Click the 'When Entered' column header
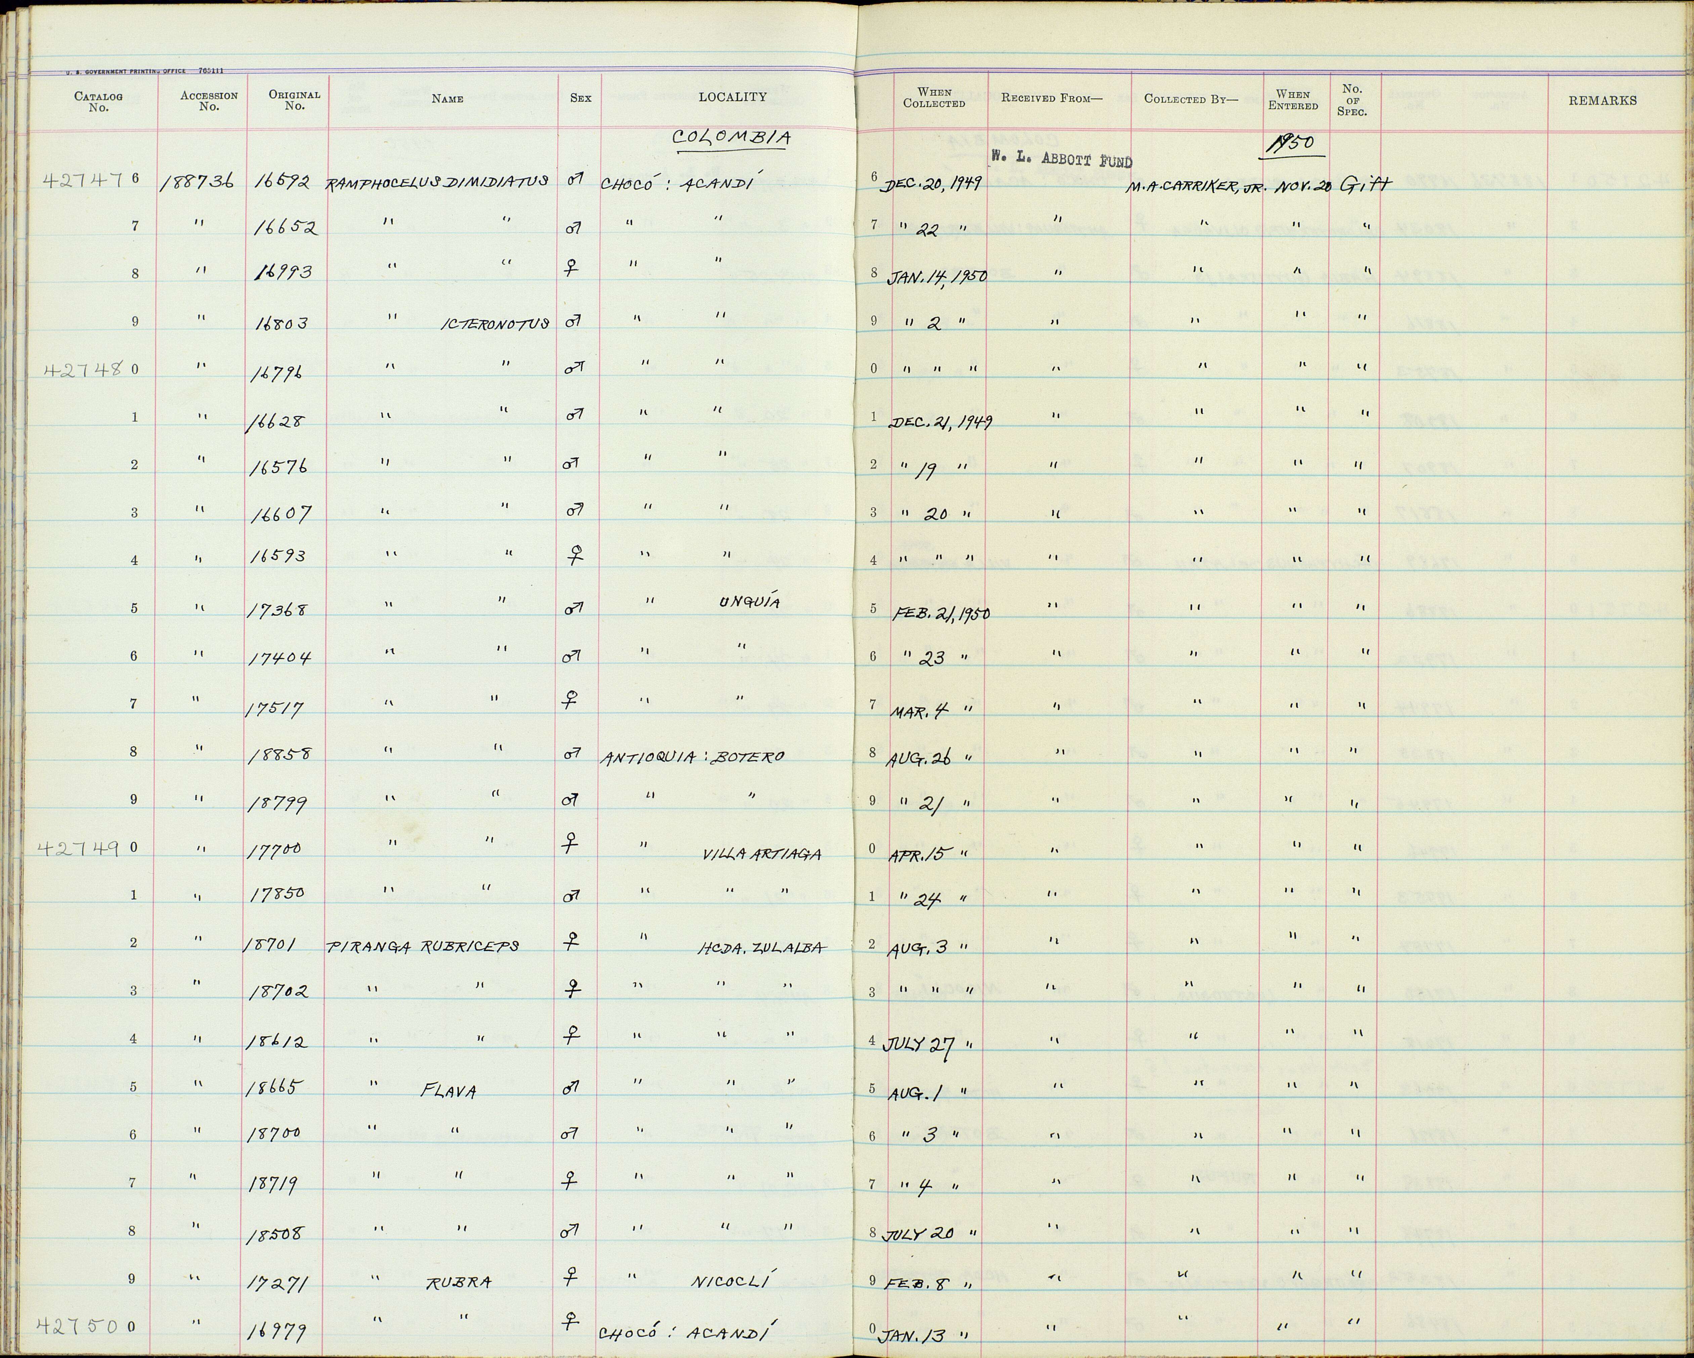This screenshot has width=1694, height=1358. tap(1293, 100)
